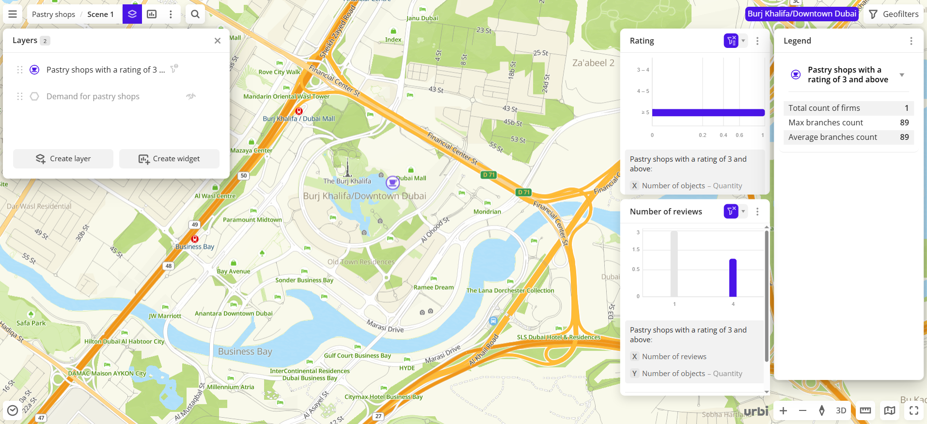Reset map orientation with compass icon
Image resolution: width=927 pixels, height=424 pixels.
tap(822, 410)
